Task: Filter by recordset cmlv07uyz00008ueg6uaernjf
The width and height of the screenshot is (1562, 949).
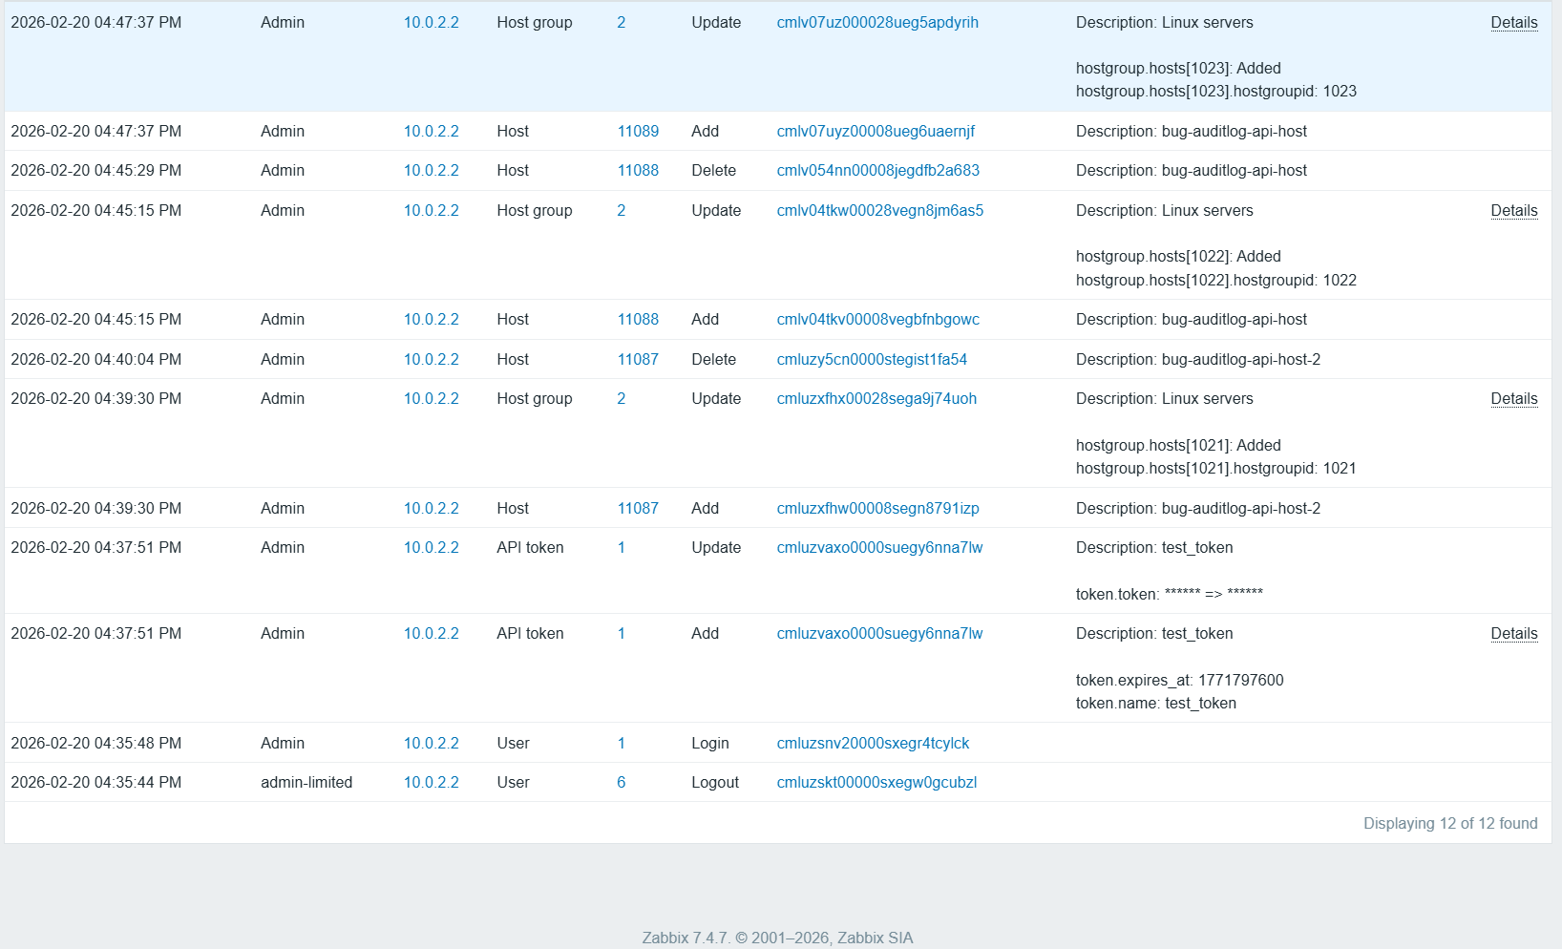Action: point(875,132)
